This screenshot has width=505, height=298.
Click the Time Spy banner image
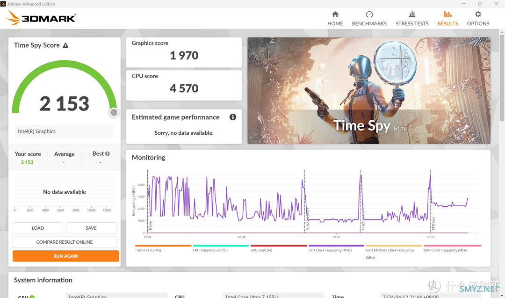(369, 91)
